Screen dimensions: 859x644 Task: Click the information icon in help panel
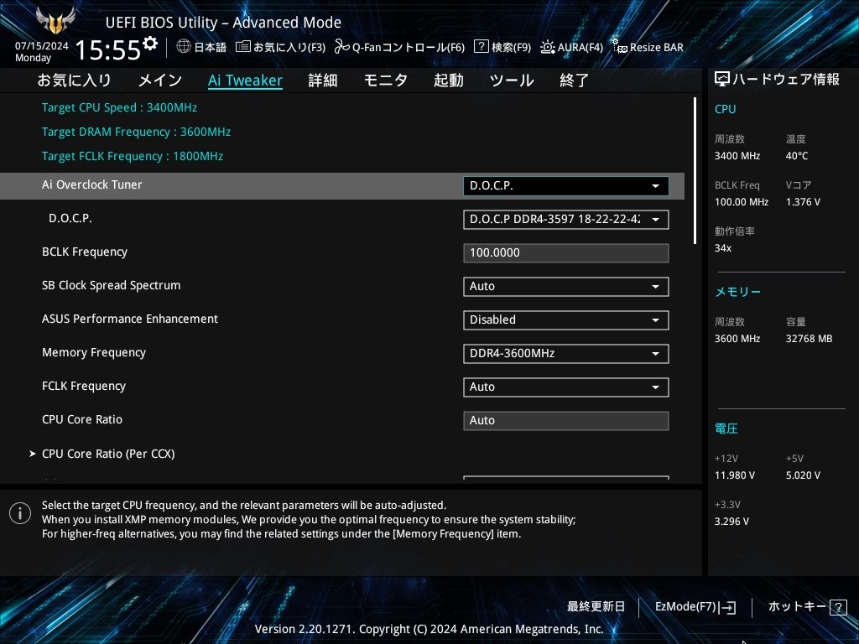(20, 513)
